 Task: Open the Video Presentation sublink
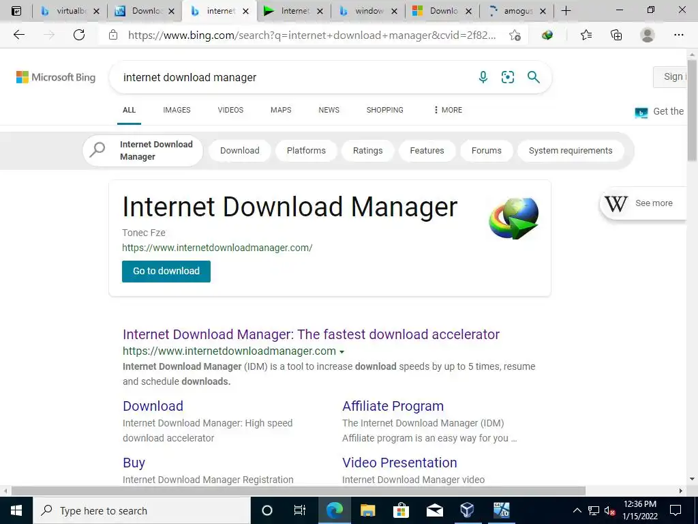pos(399,463)
